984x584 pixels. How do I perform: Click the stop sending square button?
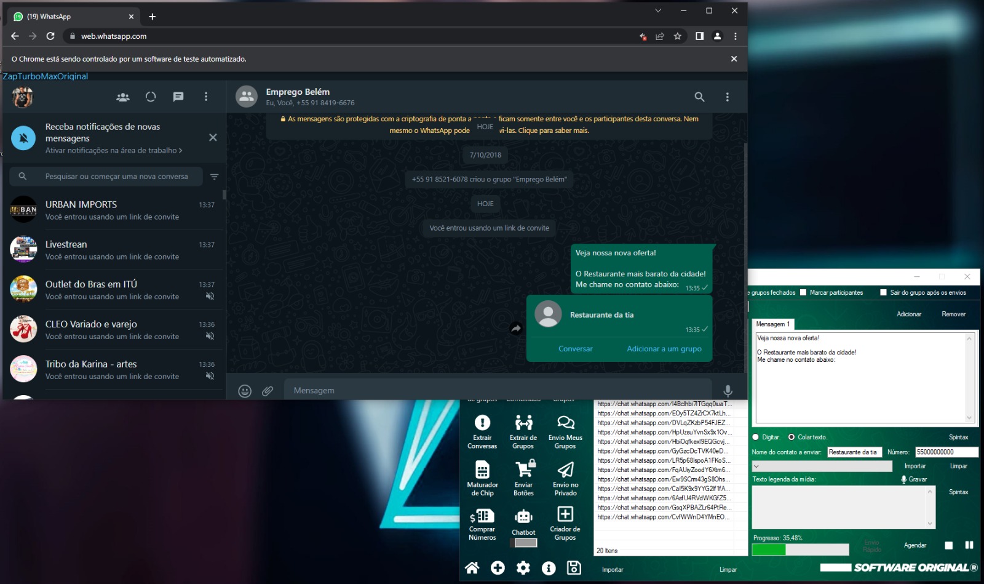(x=949, y=545)
